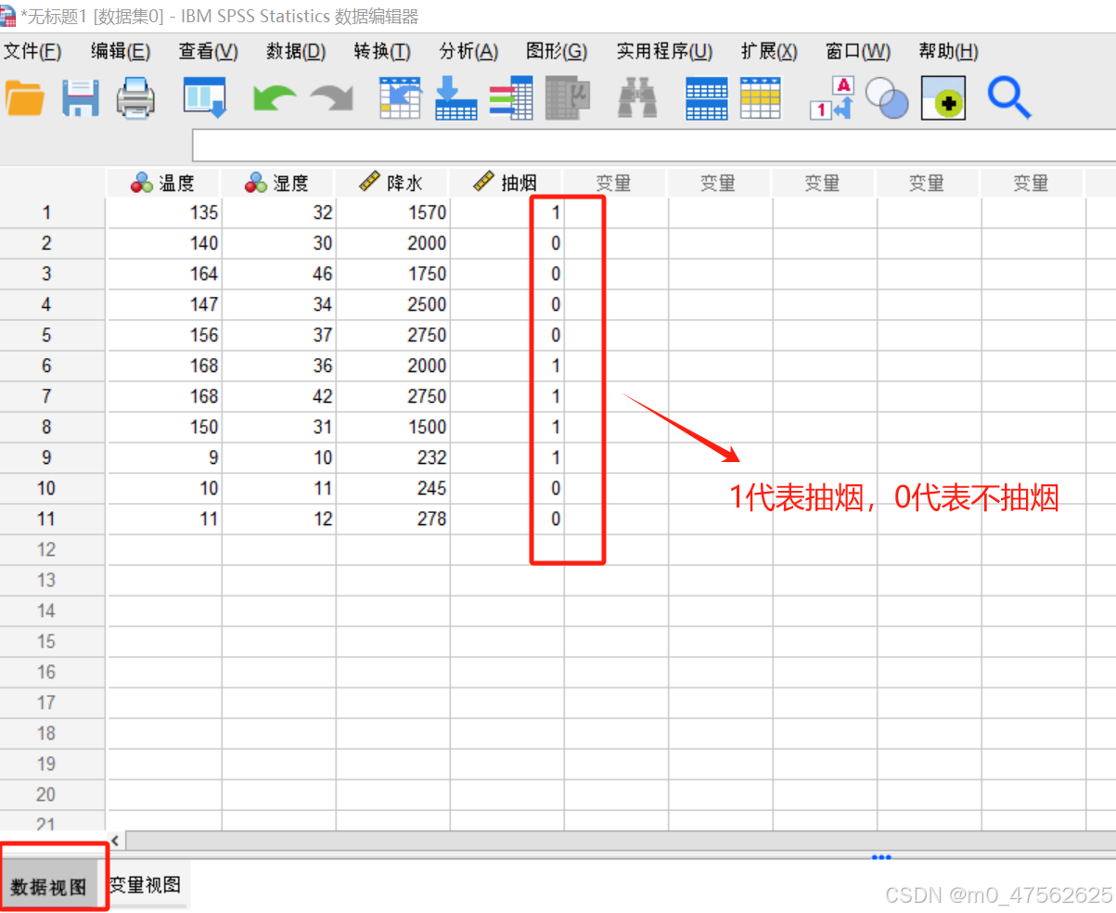Click the 湿度 cell containing 31

point(278,427)
